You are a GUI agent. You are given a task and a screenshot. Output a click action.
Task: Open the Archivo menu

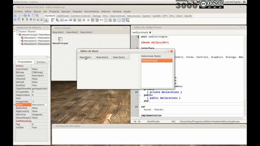pos(18,11)
